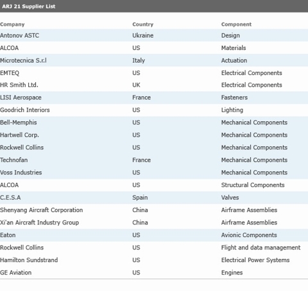
Task: Click the HR Smith Ltd. company name
Action: tap(19, 85)
